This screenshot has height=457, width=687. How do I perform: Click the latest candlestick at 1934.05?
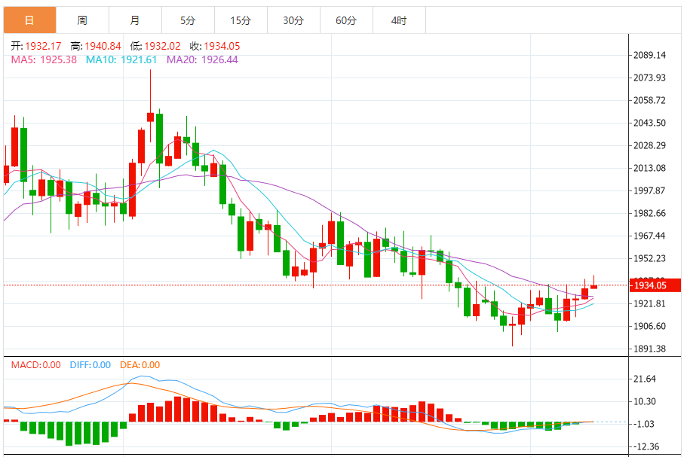(594, 286)
